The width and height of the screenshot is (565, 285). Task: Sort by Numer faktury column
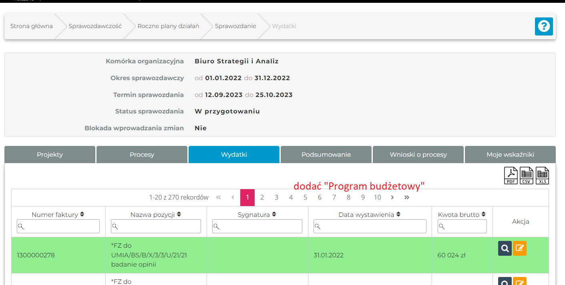[x=82, y=214]
